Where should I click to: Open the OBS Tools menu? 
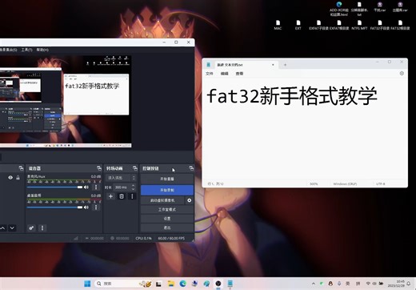tap(27, 50)
